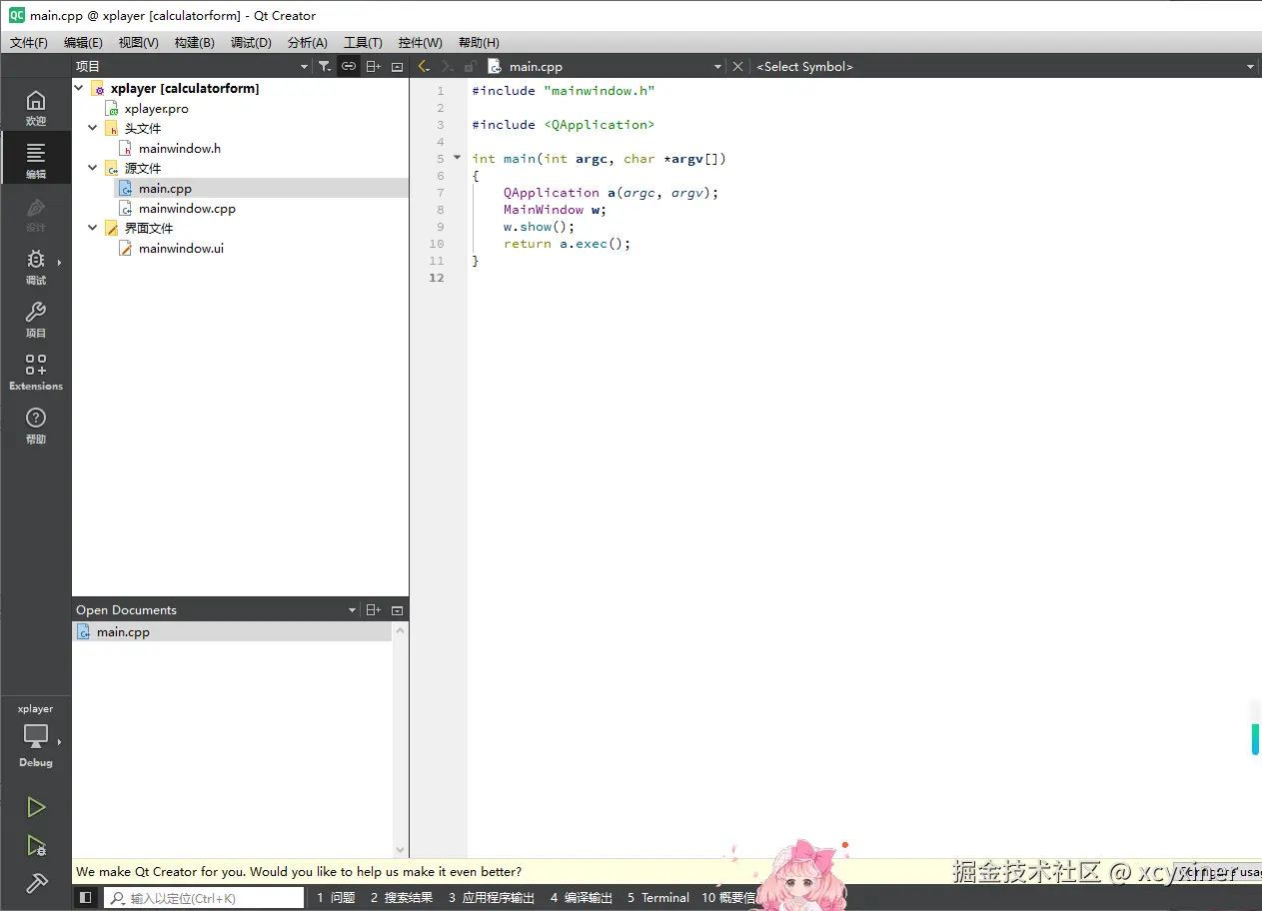Open the Extensions mode

[x=36, y=372]
